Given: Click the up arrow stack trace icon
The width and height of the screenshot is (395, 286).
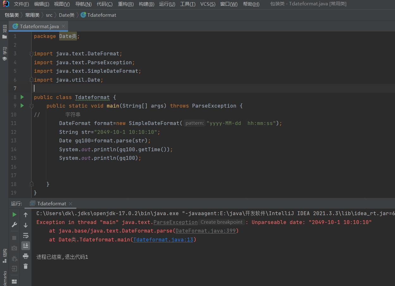Looking at the screenshot, I should tap(26, 215).
